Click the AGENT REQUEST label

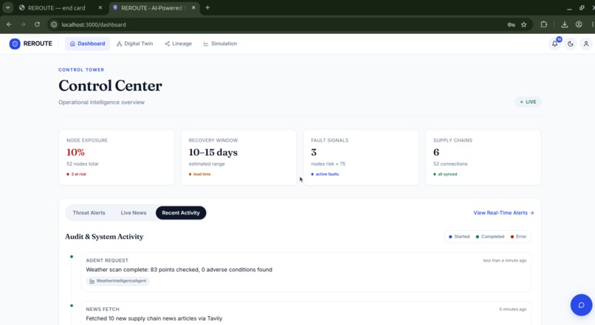coord(107,261)
